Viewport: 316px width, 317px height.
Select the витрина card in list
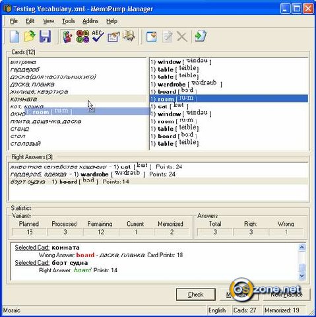coord(77,62)
